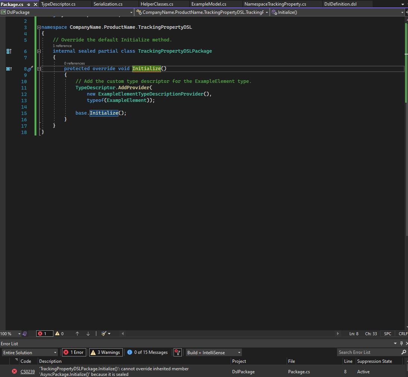The height and width of the screenshot is (377, 408).
Task: Sort by the Line column header
Action: tap(348, 361)
